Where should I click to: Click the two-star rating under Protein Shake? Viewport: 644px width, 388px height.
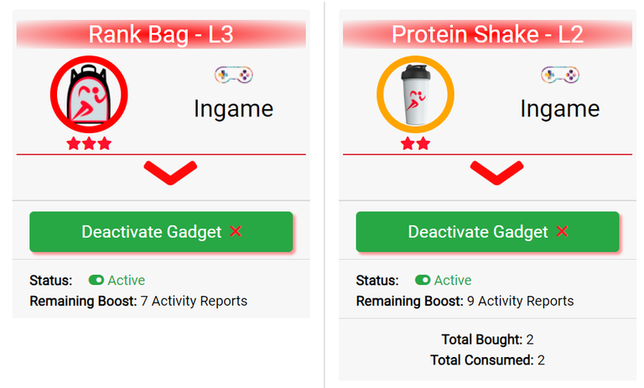point(415,143)
